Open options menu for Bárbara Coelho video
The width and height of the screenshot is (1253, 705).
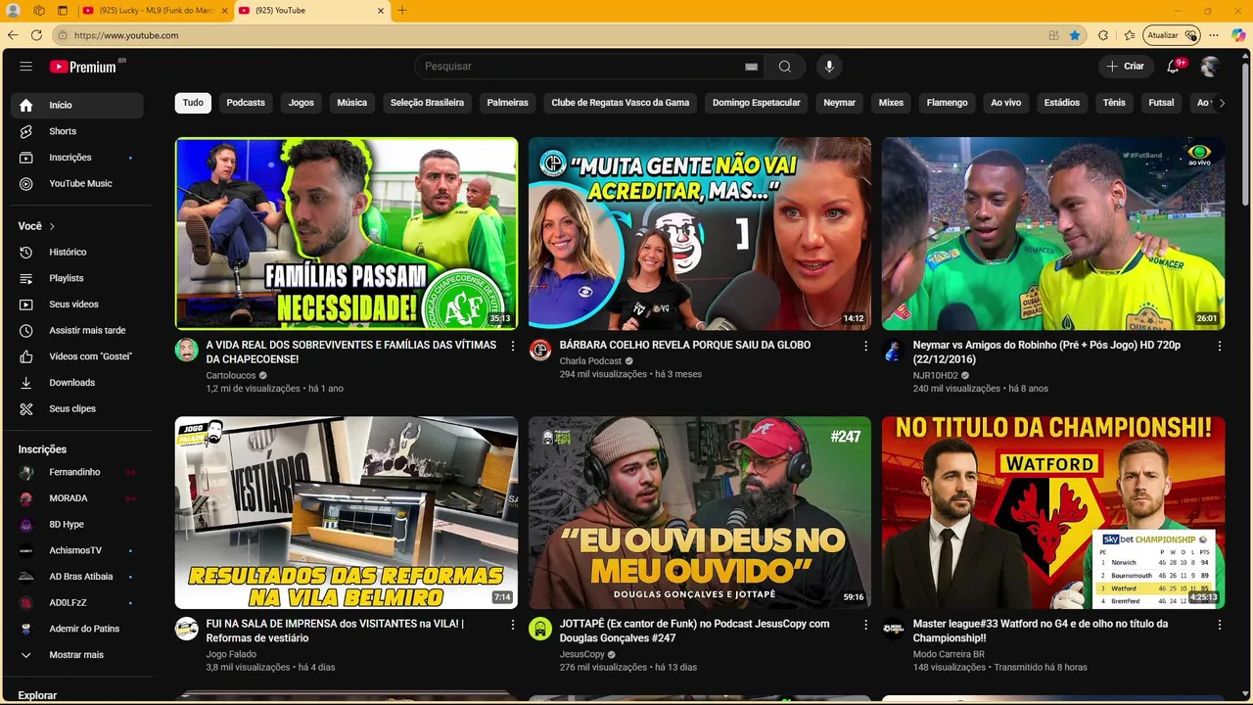[865, 346]
